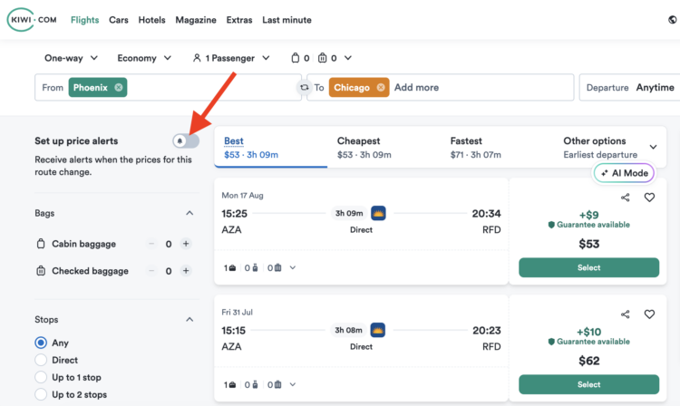
Task: Click the From origin input field
Action: coord(168,88)
